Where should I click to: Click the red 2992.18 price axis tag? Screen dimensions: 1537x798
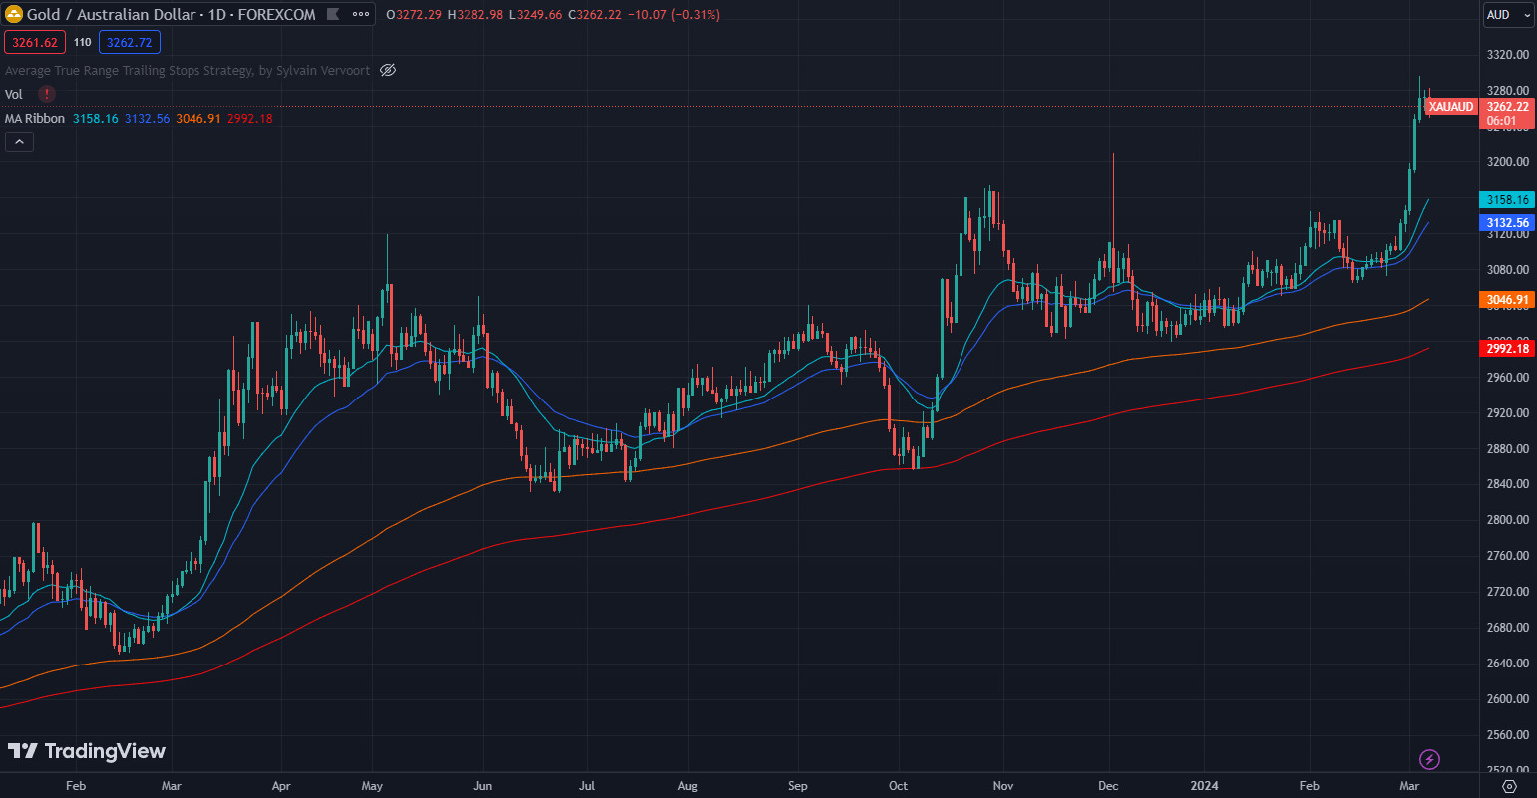1507,348
